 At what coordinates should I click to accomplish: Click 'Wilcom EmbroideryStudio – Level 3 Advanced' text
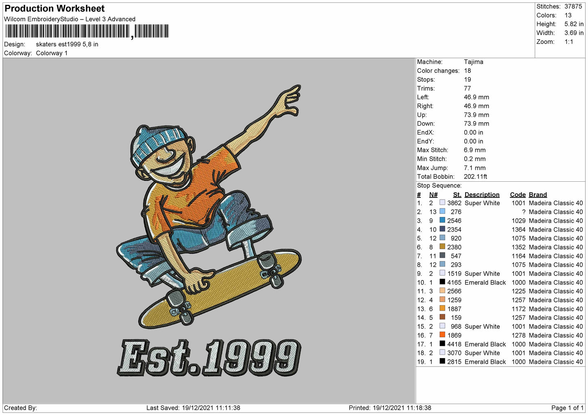[70, 19]
